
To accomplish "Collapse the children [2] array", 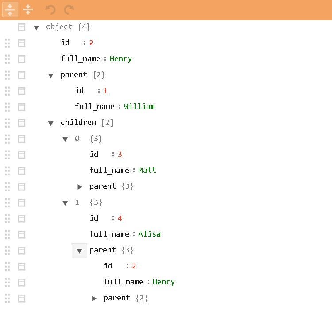I will point(50,123).
